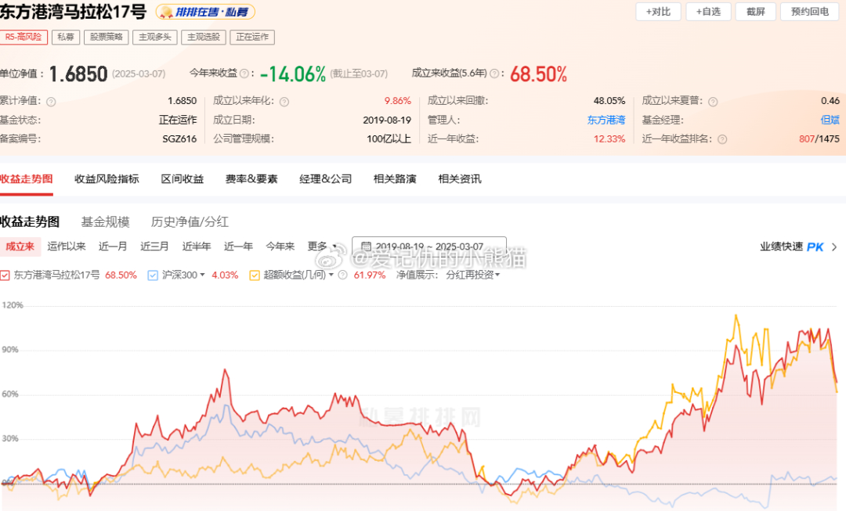Click the question mark next to 成立以来年化

point(284,101)
